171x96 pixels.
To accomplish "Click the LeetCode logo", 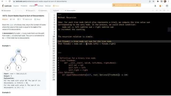I will pos(7,6).
